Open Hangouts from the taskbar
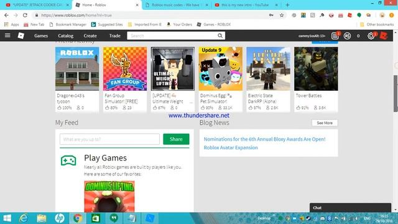Screen dimensions: 398x224 click(x=114, y=218)
